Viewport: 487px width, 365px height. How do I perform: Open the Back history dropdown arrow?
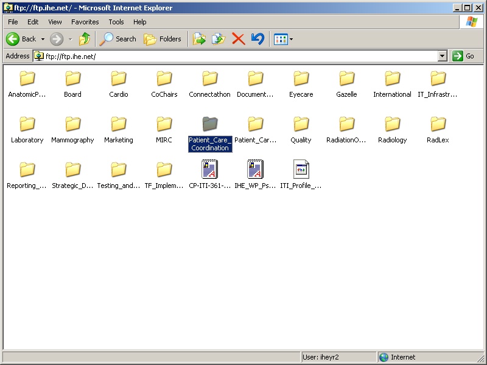(x=43, y=39)
